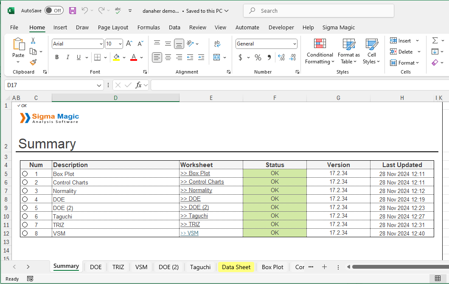Follow the >> Control Charts link
This screenshot has height=284, width=449.
tap(202, 182)
